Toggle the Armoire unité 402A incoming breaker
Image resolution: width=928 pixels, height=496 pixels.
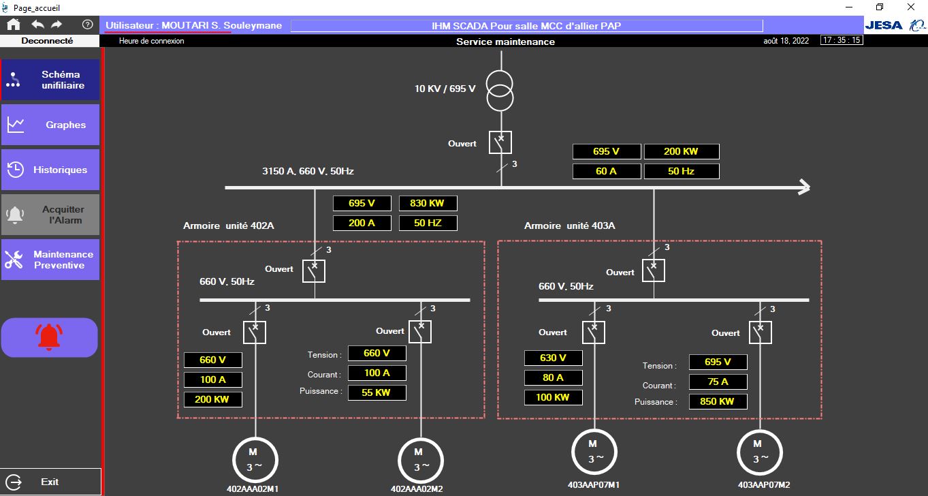click(x=314, y=270)
